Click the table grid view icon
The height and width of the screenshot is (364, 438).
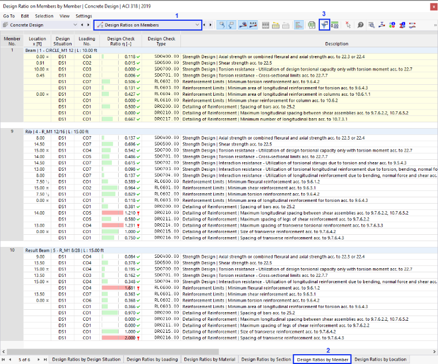click(x=265, y=25)
